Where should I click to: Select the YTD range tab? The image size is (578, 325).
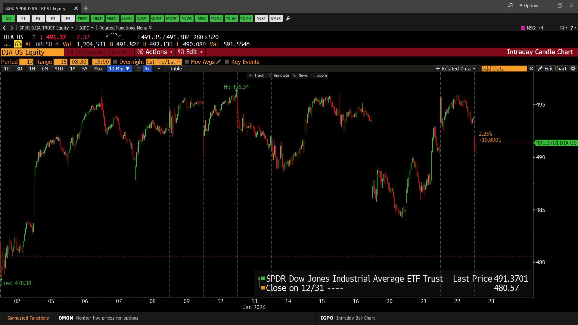tap(59, 69)
